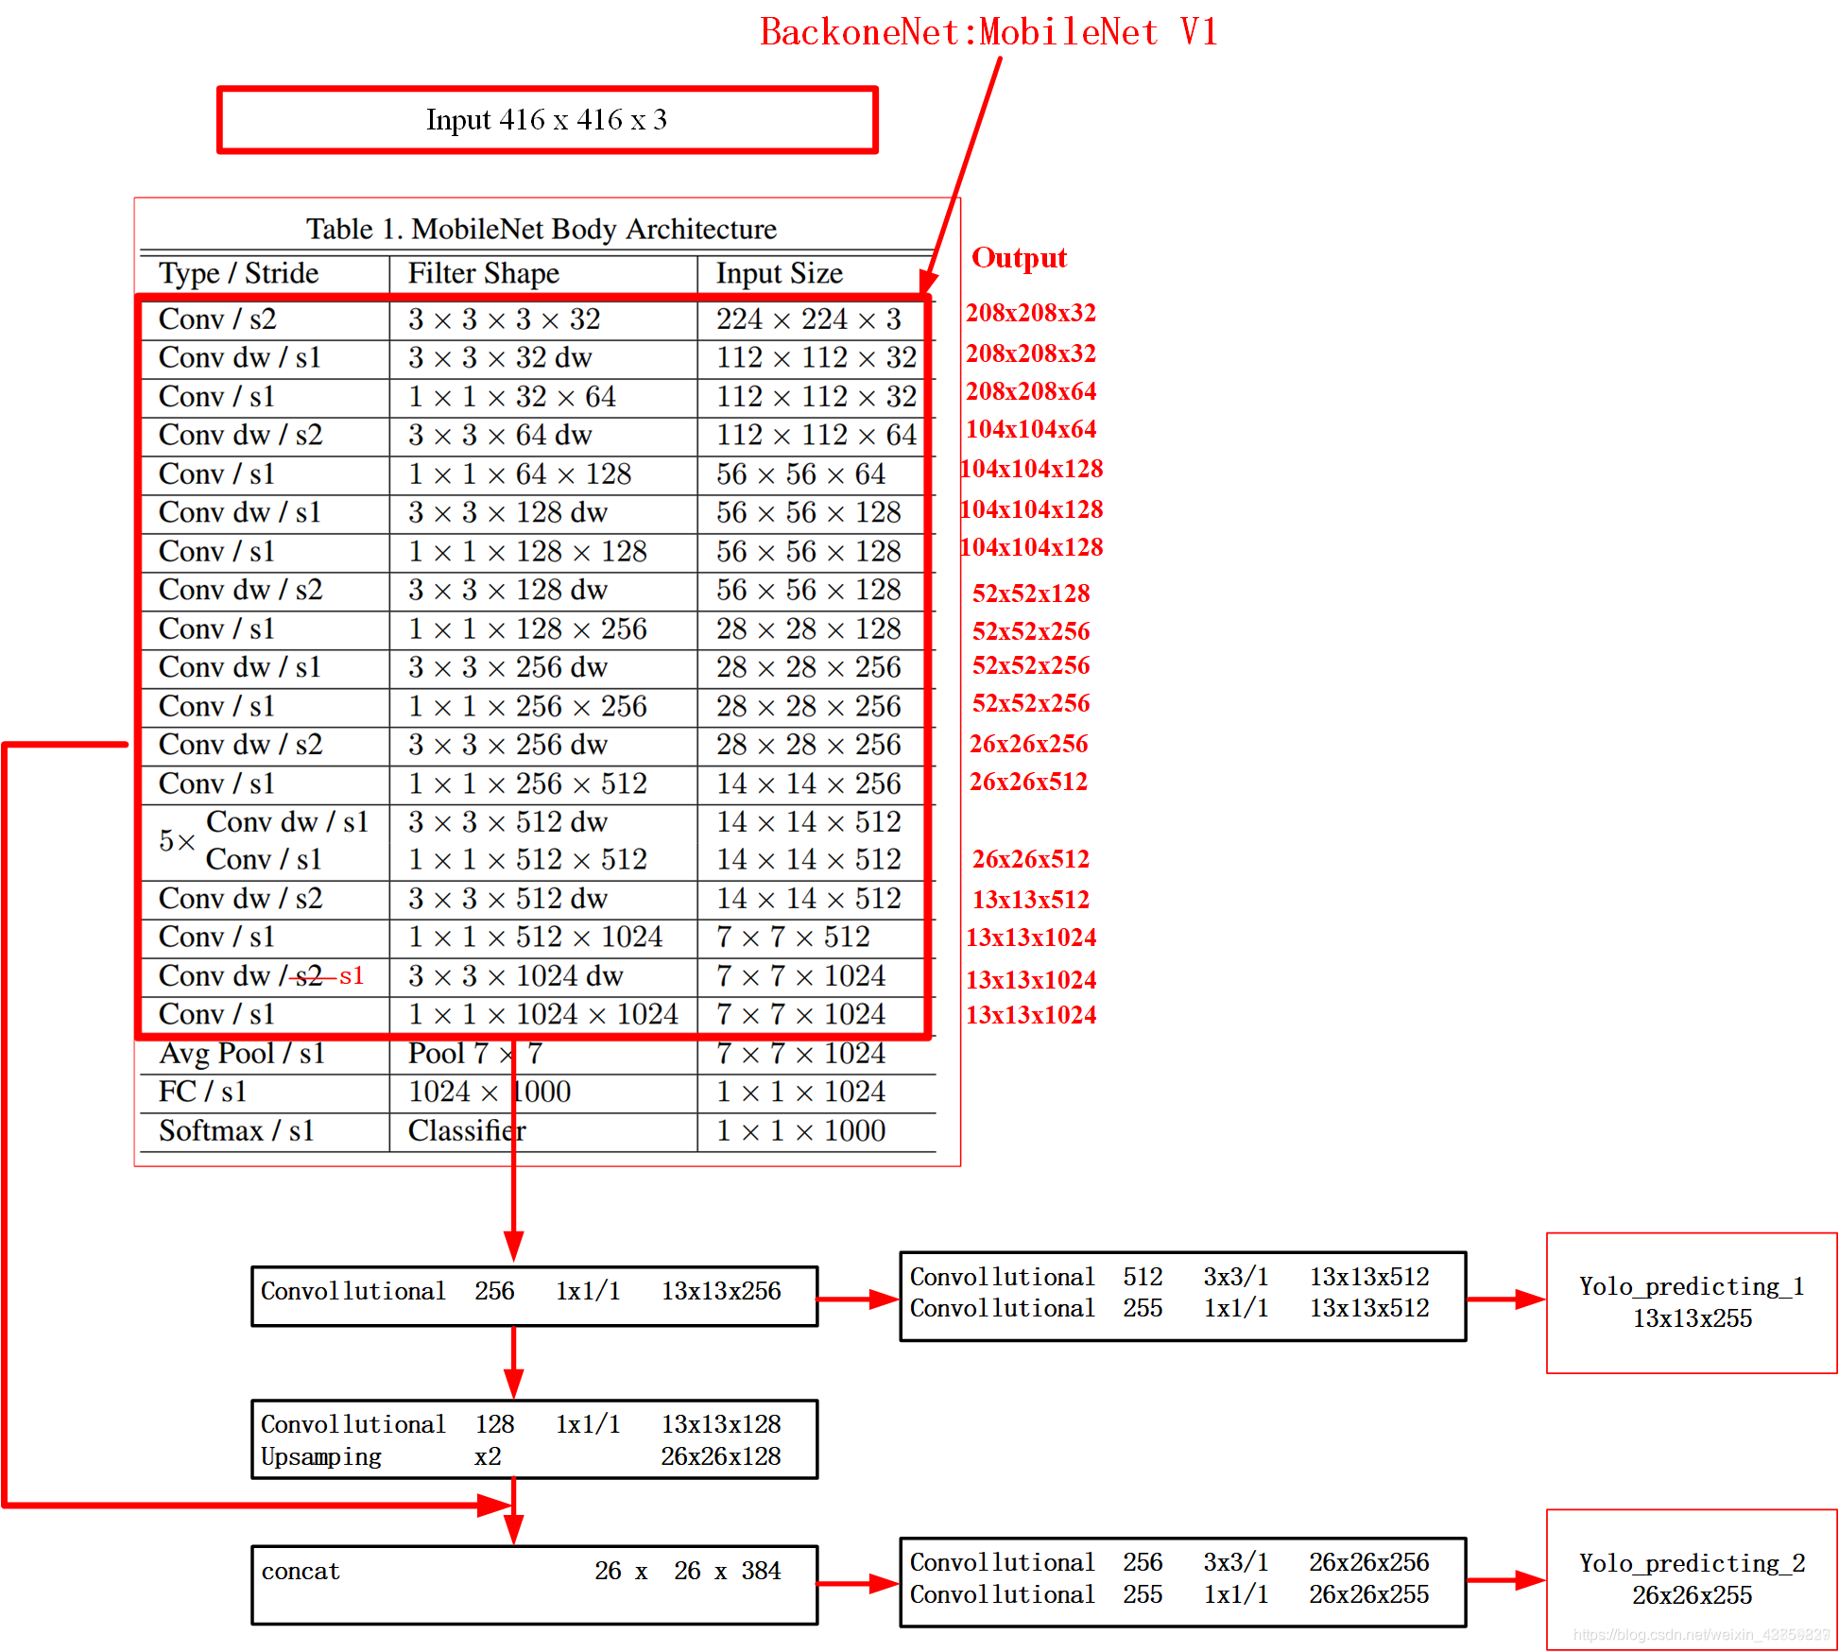This screenshot has height=1652, width=1839.
Task: Click the 'Yolo_predicting_2 26x26x255' box
Action: [x=1692, y=1579]
